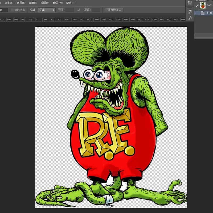This screenshot has width=213, height=213.
Task: Open the 3D panel icon
Action: tap(190, 3)
